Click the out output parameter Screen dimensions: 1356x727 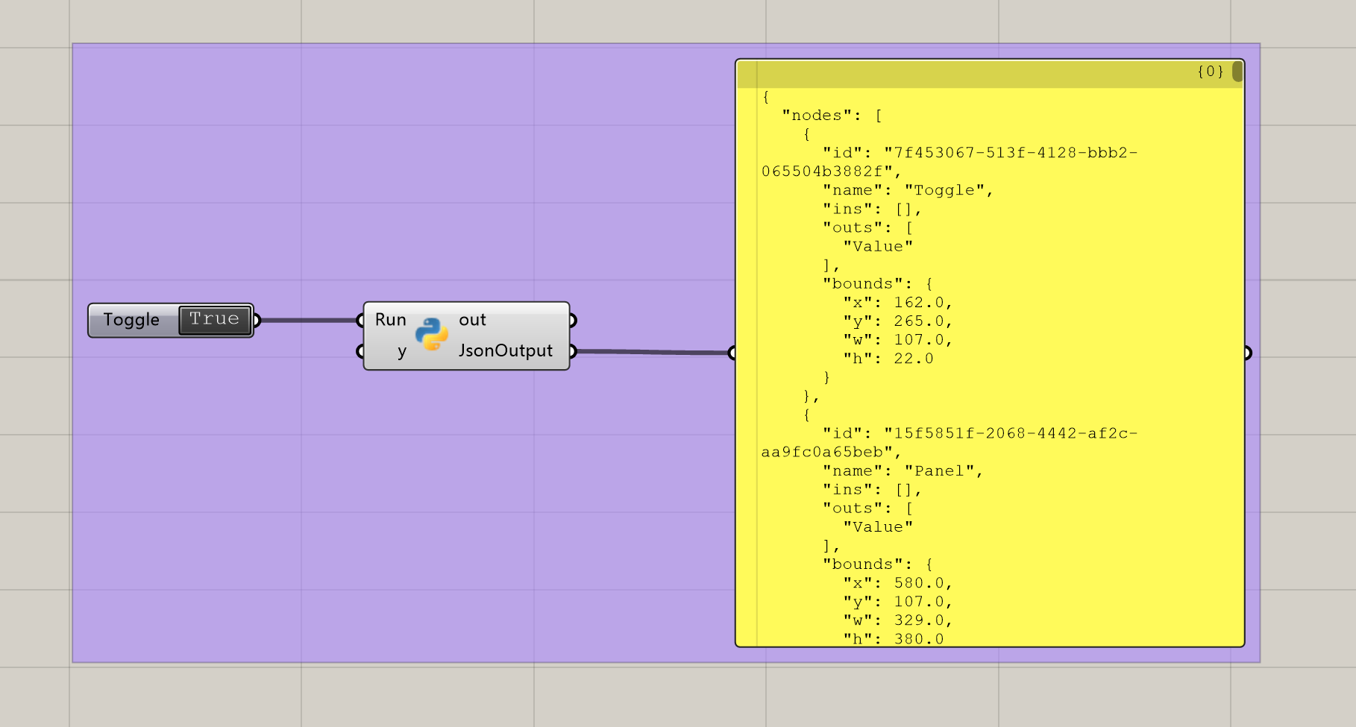(x=472, y=320)
